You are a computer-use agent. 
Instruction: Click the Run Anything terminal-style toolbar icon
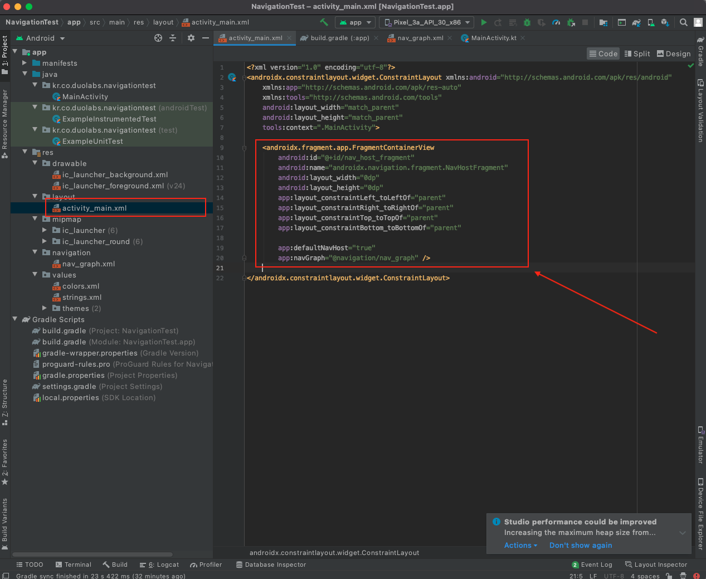pyautogui.click(x=622, y=22)
